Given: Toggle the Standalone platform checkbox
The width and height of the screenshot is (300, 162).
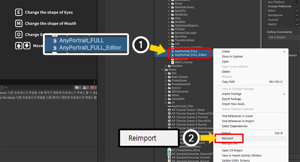Looking at the screenshot, I should coord(297,15).
